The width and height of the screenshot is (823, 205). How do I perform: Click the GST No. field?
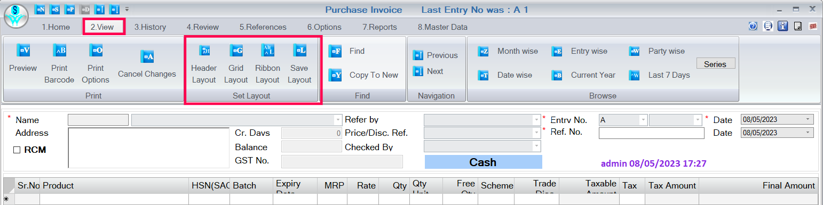pos(342,161)
